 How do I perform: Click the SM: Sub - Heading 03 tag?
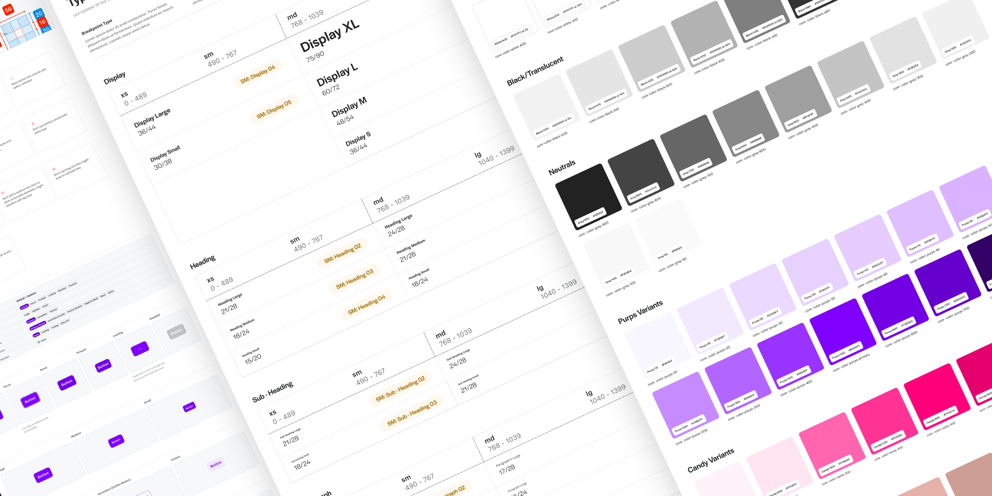pos(412,413)
